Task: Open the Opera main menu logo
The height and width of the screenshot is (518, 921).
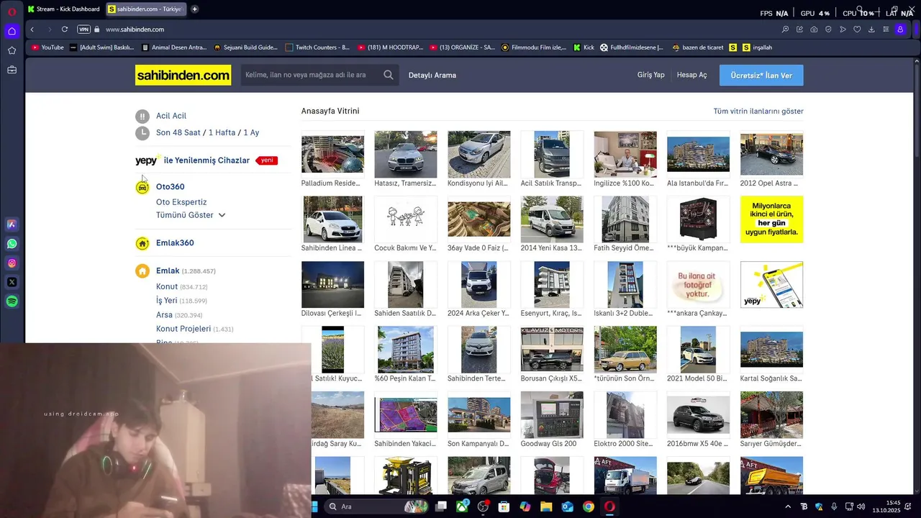Action: pos(12,11)
